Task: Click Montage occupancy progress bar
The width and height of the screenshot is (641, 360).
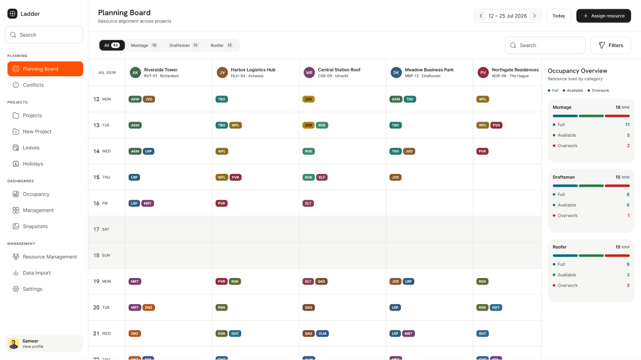Action: click(591, 116)
